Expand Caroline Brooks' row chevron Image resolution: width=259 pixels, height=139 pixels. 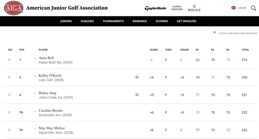click(x=35, y=111)
